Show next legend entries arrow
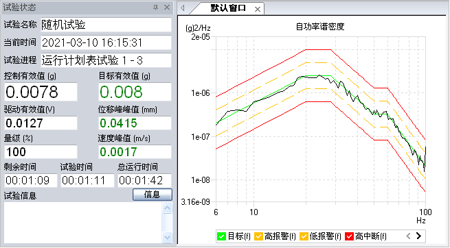This screenshot has height=248, width=450. (x=418, y=236)
